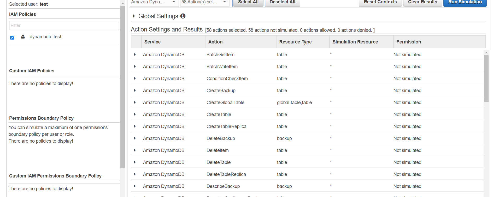Screen dimensions: 493x197
Task: Click the Selected user test label
Action: pos(28,4)
